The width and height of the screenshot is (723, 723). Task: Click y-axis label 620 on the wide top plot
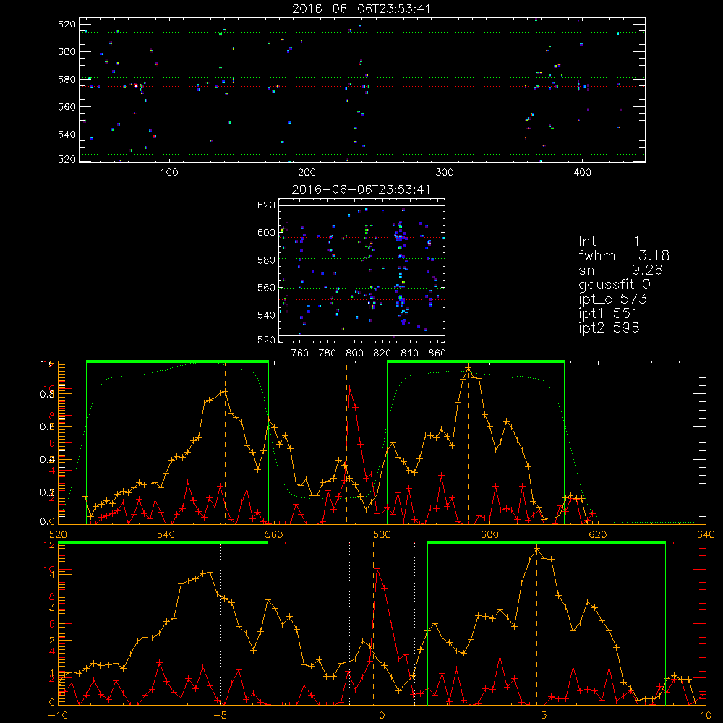coord(67,25)
